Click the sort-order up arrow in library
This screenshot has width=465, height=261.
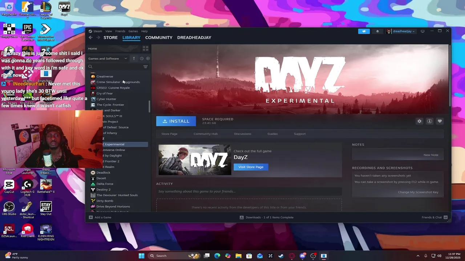point(134,58)
